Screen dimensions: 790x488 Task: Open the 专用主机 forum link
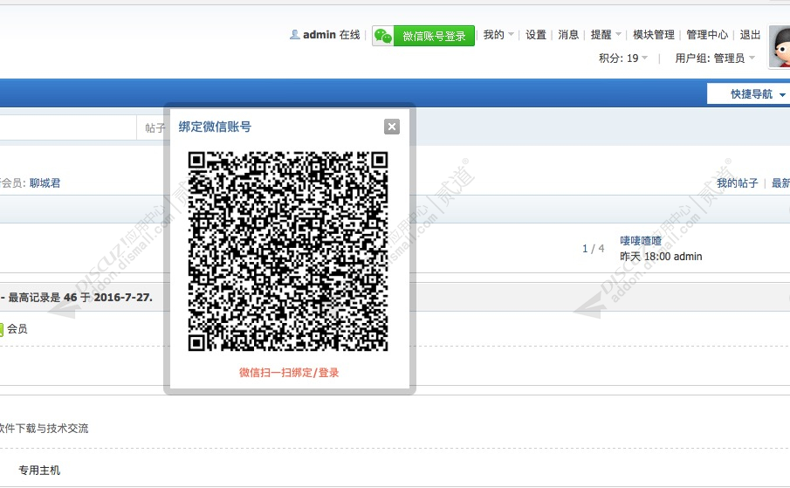click(39, 471)
